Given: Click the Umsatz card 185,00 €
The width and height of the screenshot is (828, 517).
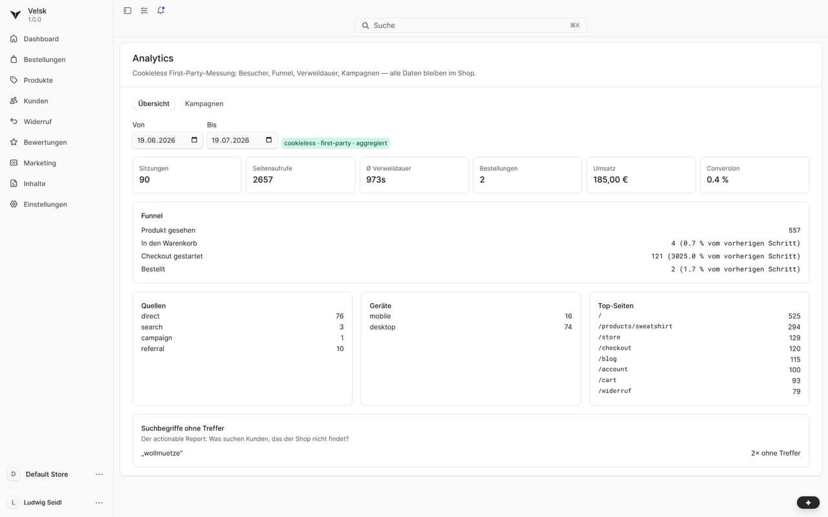Looking at the screenshot, I should coord(641,174).
